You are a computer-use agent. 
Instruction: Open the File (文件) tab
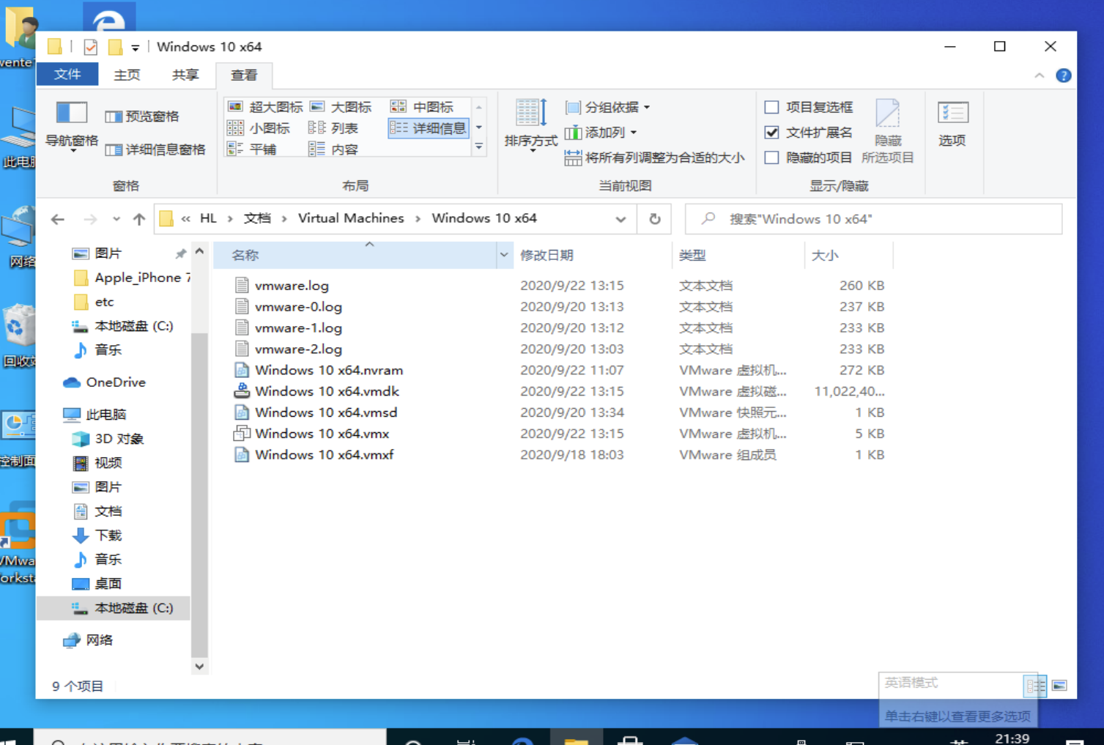tap(67, 75)
